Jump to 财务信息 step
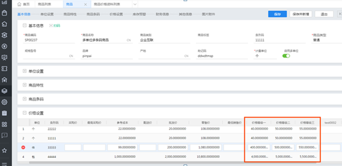The height and width of the screenshot is (166, 342). click(162, 14)
